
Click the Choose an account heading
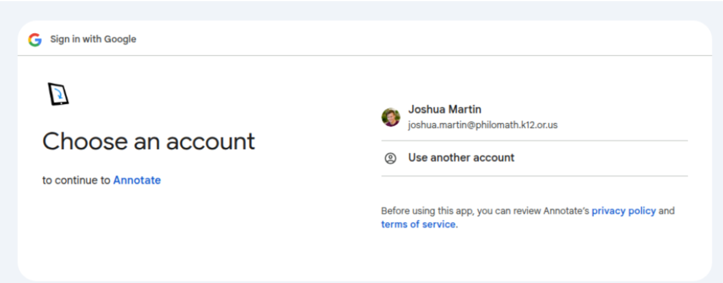tap(149, 141)
